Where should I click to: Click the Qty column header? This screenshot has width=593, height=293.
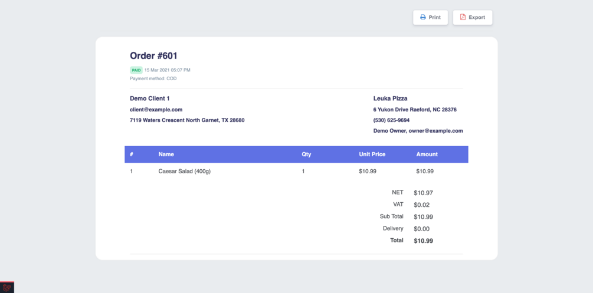point(306,154)
